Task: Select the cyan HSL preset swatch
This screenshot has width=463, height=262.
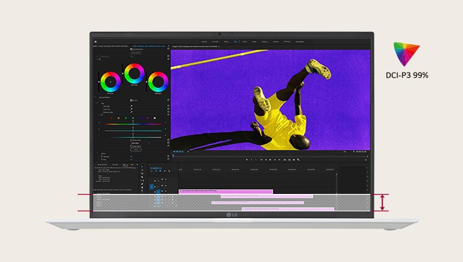Action: click(133, 118)
